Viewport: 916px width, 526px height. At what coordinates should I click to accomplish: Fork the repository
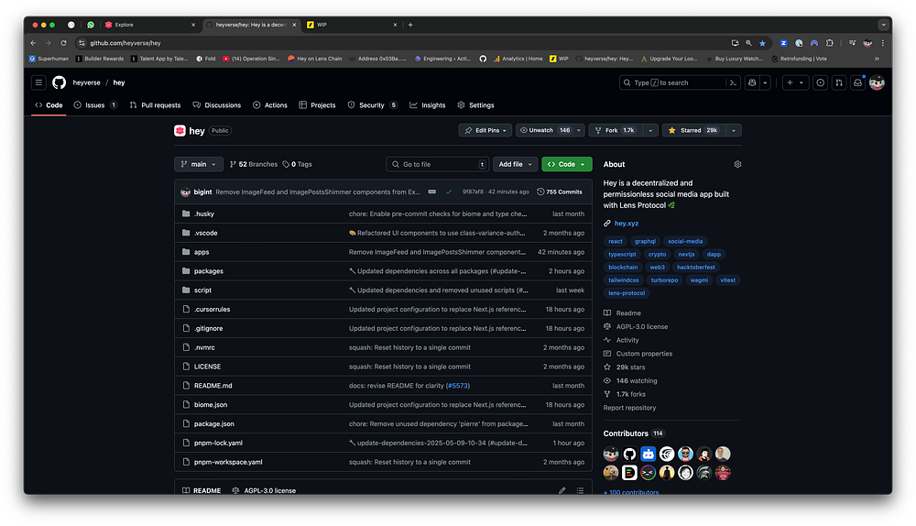tap(616, 130)
